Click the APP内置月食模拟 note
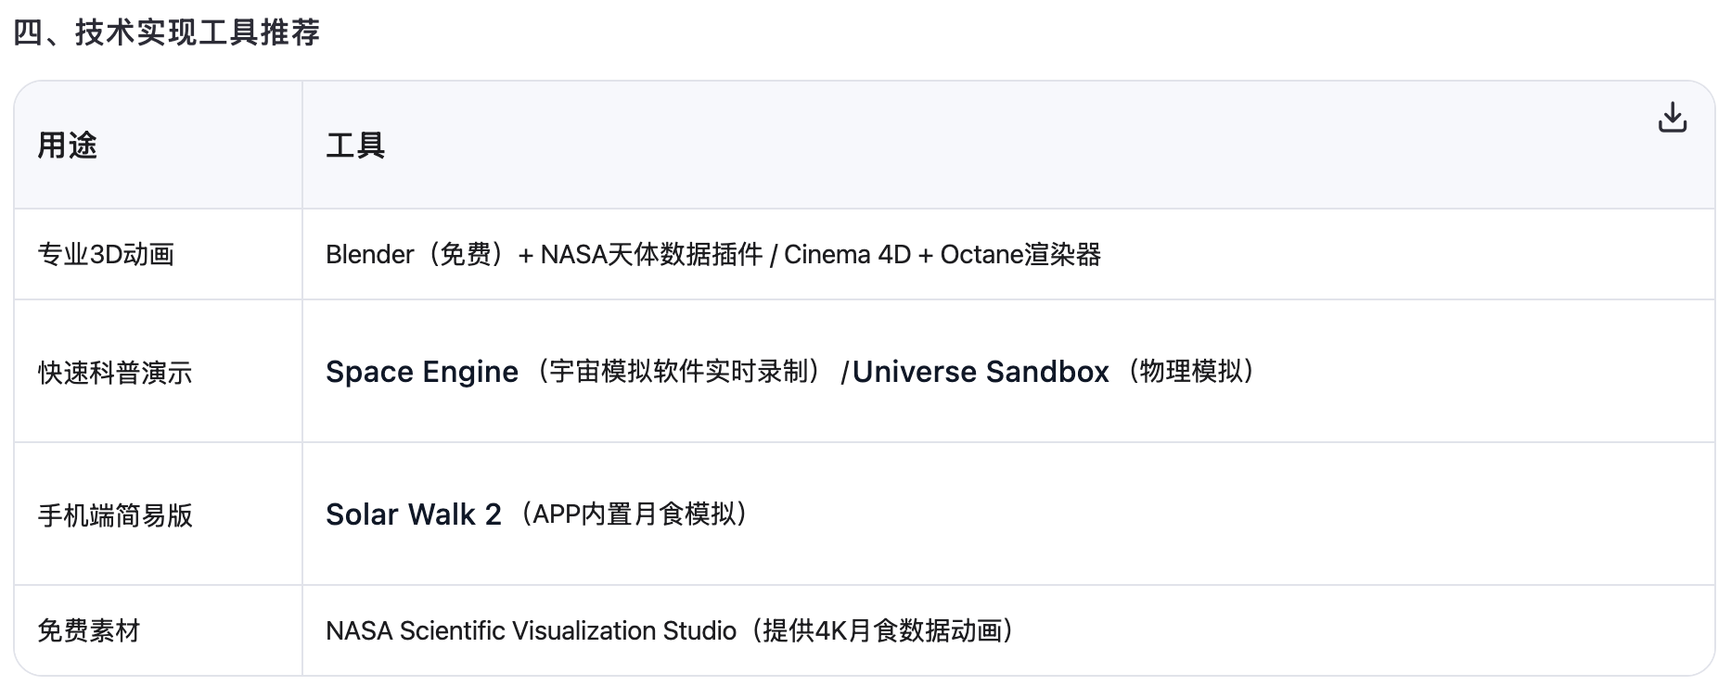 coord(635,514)
